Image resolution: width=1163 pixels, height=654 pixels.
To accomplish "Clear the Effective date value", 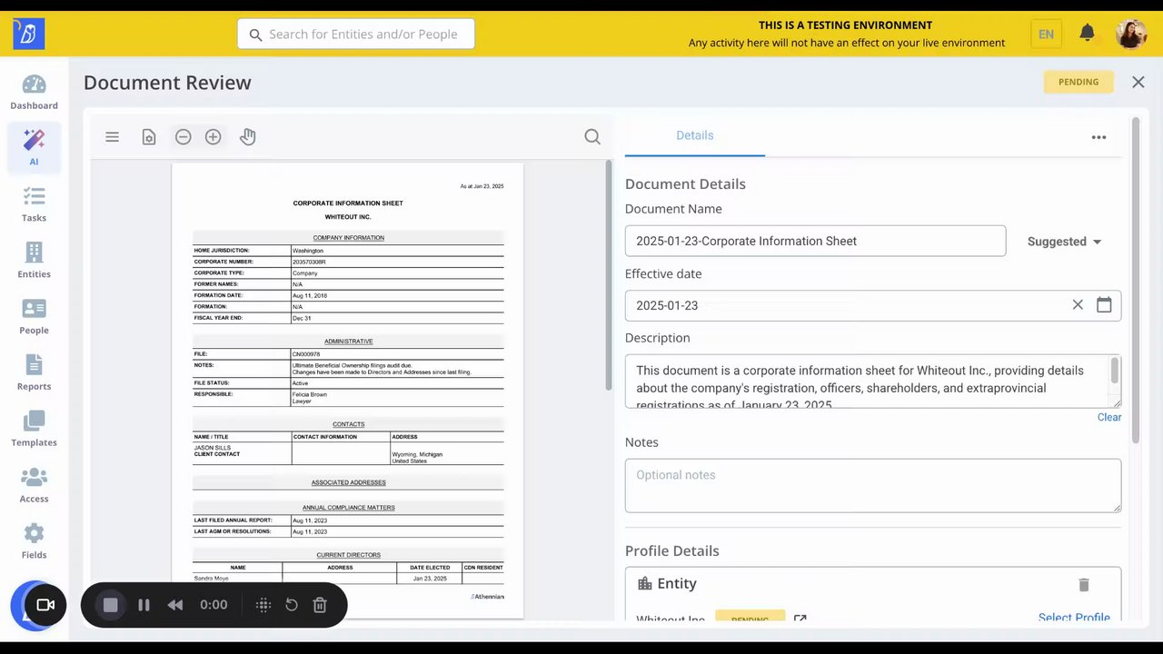I will (1078, 305).
